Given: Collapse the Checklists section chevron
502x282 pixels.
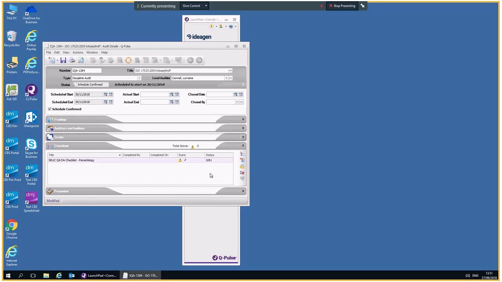Looking at the screenshot, I should click(x=243, y=146).
